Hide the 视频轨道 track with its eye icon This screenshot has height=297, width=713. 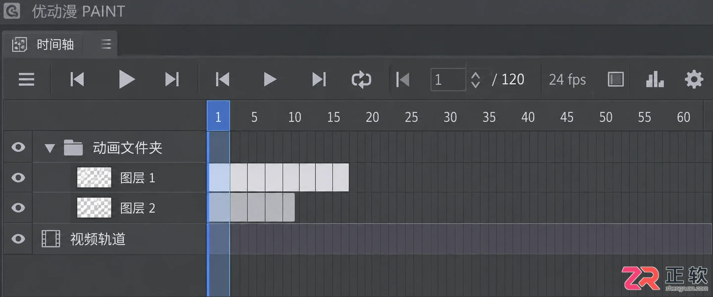coord(18,239)
